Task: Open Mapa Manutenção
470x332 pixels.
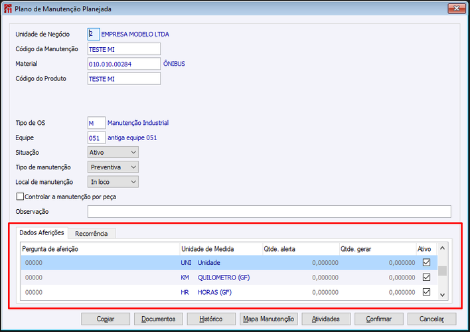Action: click(269, 319)
